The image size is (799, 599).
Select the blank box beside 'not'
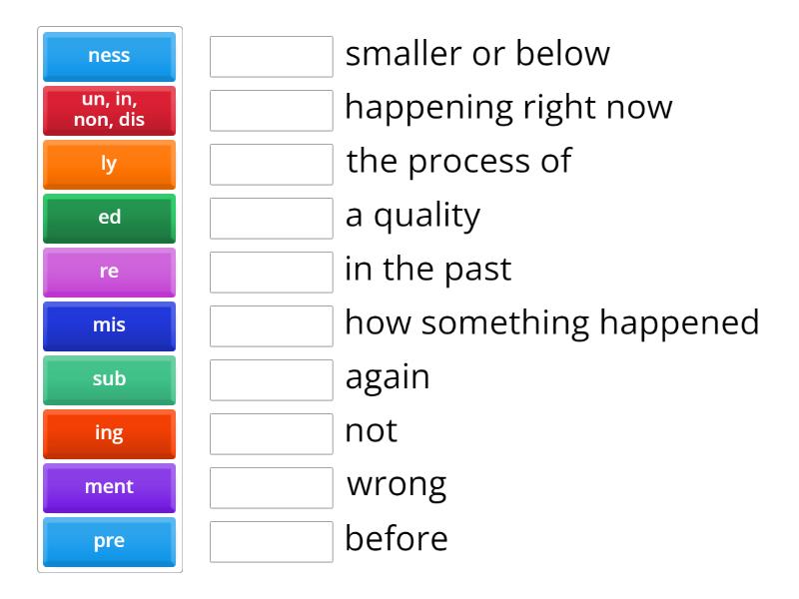pos(272,433)
